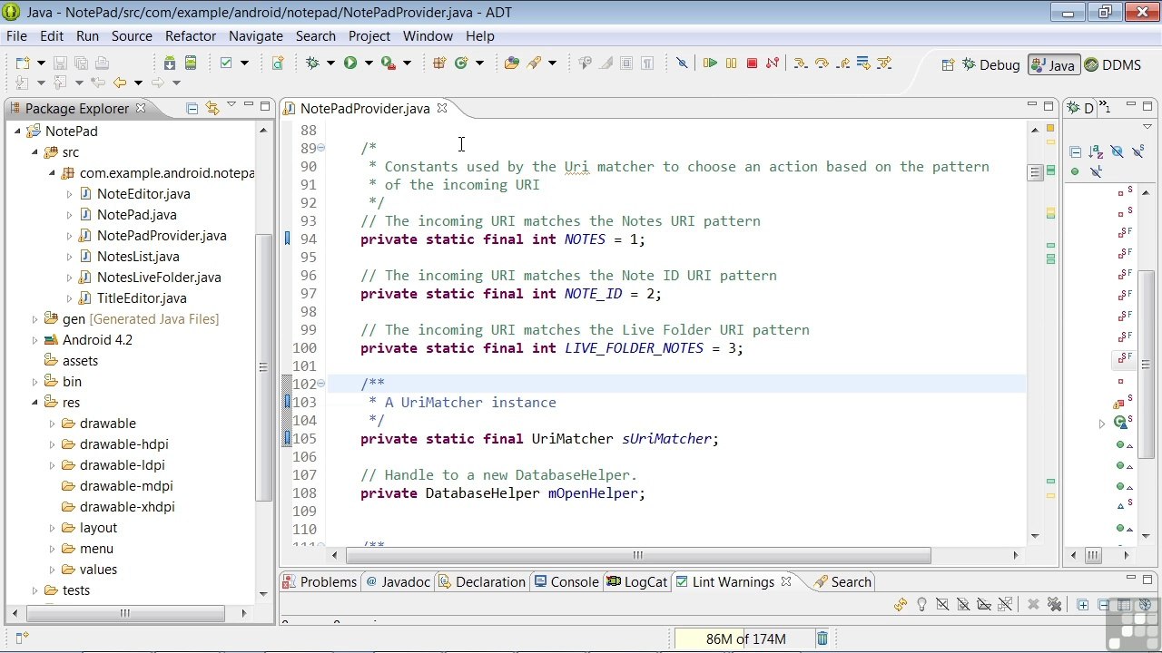Click the New Java Class icon
The image size is (1162, 653).
[x=461, y=63]
